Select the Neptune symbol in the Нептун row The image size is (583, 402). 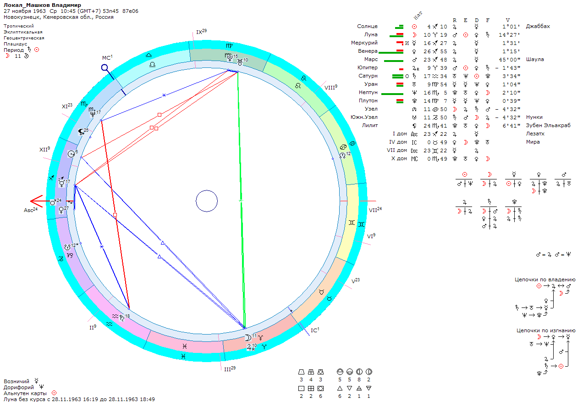(414, 93)
